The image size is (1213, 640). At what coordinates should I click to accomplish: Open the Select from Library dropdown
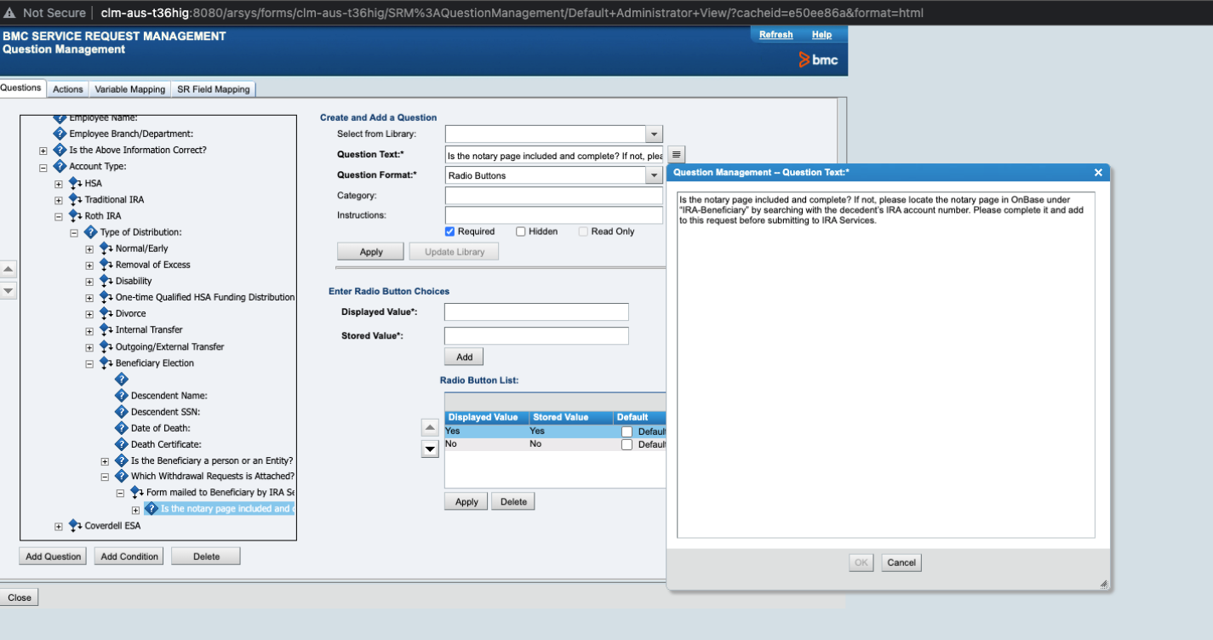pos(654,134)
